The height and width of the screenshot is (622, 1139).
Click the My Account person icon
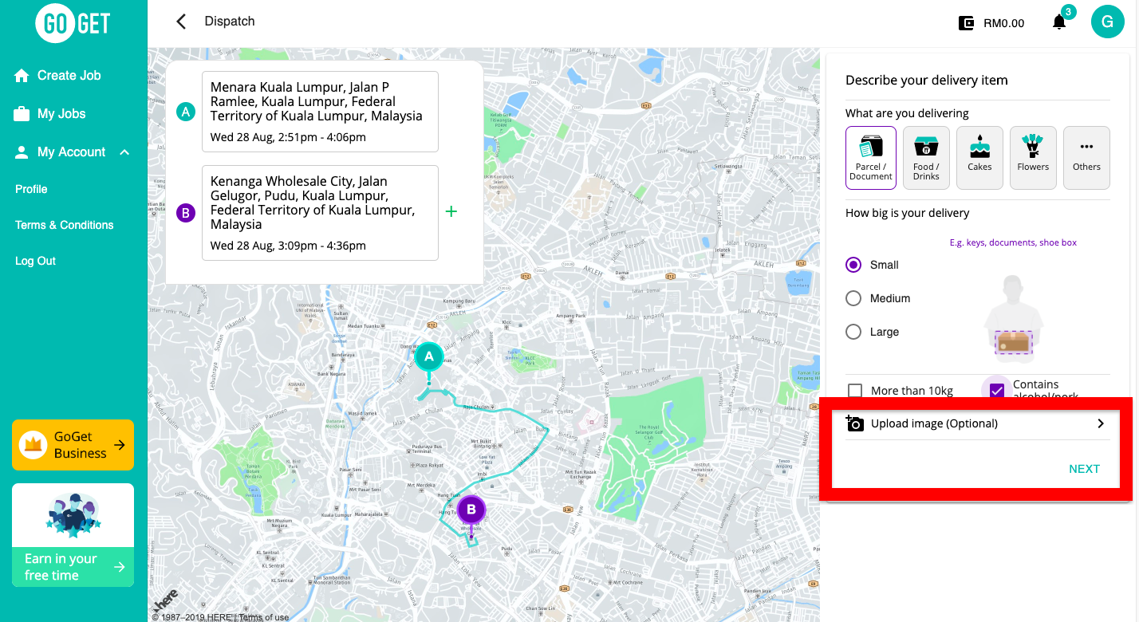pos(22,152)
